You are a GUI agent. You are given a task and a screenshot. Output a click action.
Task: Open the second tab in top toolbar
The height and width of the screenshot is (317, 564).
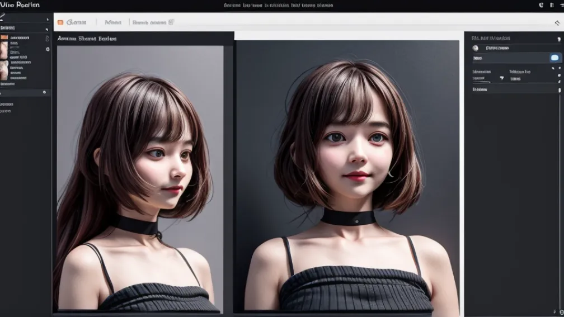pos(113,22)
